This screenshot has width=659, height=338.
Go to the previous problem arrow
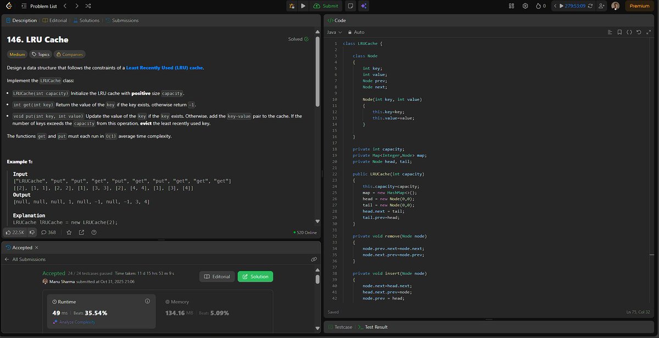[65, 5]
